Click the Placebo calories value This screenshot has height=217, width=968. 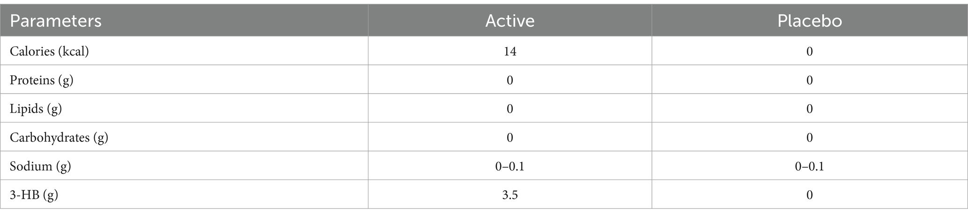809,51
